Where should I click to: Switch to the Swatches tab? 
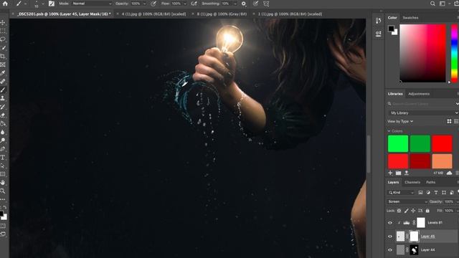410,17
